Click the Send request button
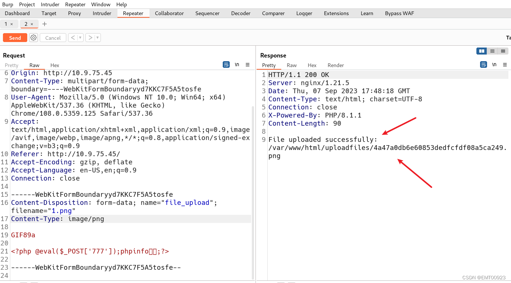This screenshot has width=511, height=283. click(15, 38)
